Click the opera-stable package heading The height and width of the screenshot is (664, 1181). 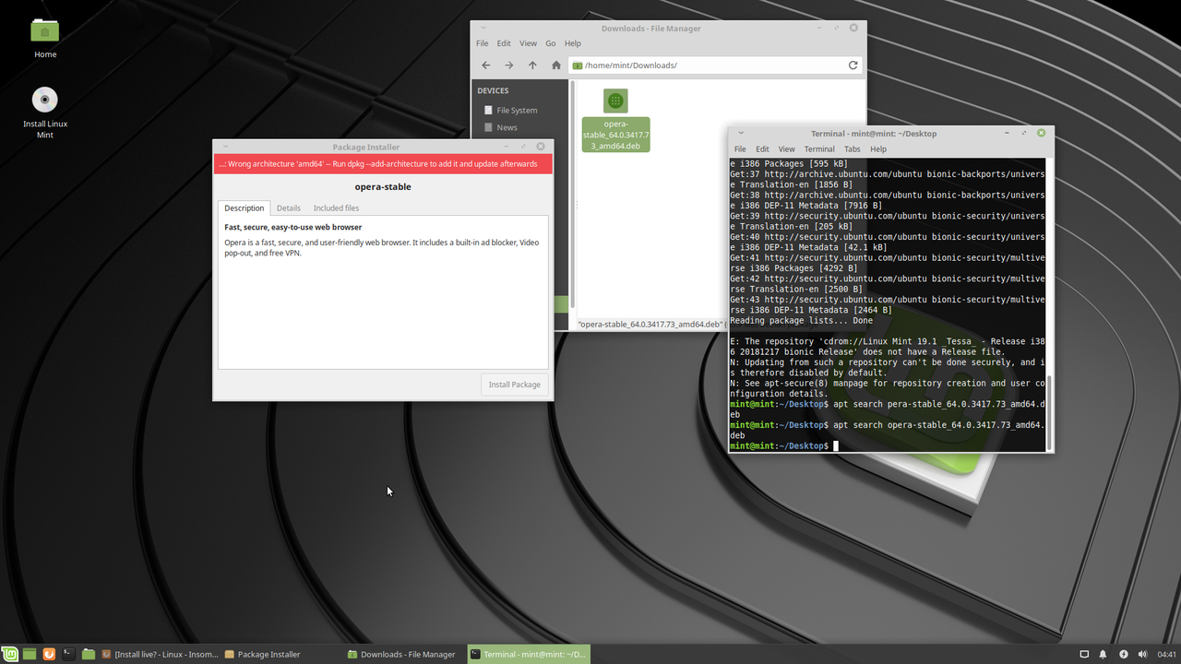(x=383, y=187)
